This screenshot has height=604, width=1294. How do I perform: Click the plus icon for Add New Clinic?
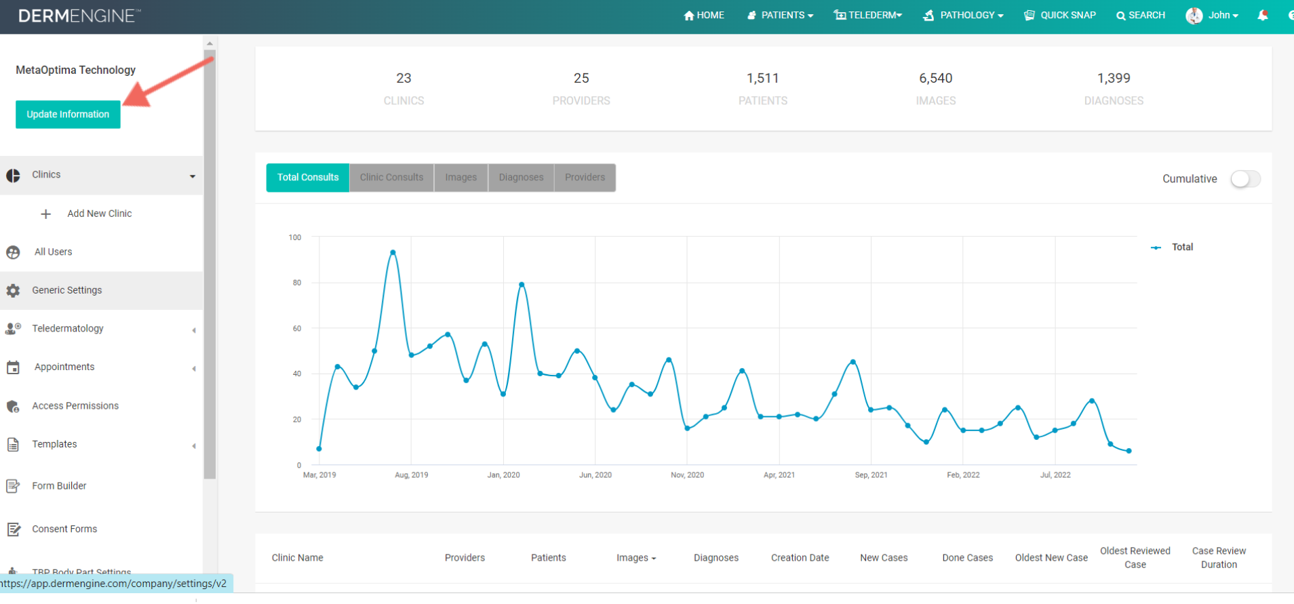point(45,214)
